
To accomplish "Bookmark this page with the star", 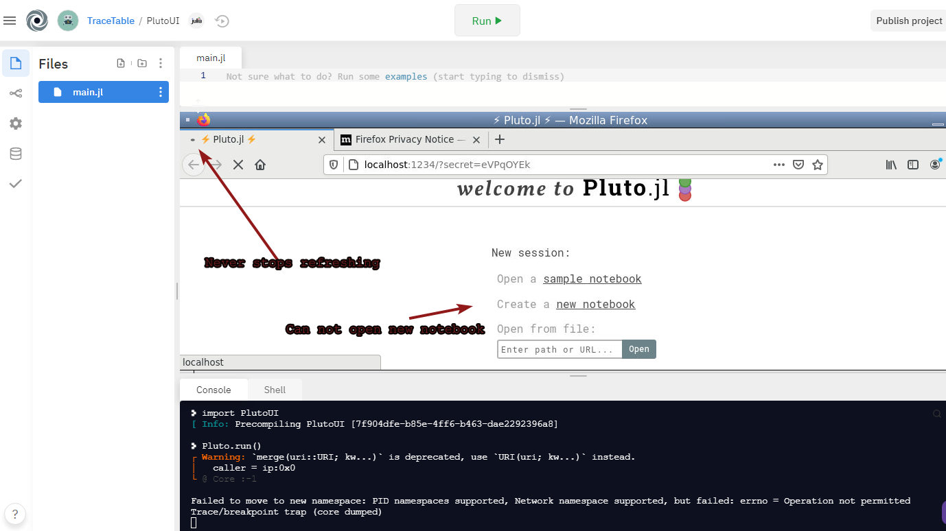I will point(818,165).
